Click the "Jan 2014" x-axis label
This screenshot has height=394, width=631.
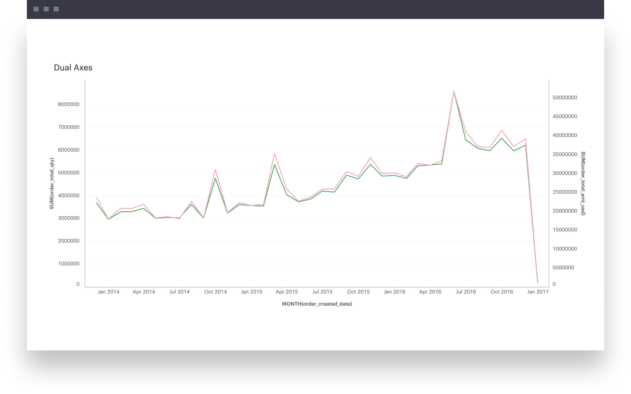coord(108,292)
